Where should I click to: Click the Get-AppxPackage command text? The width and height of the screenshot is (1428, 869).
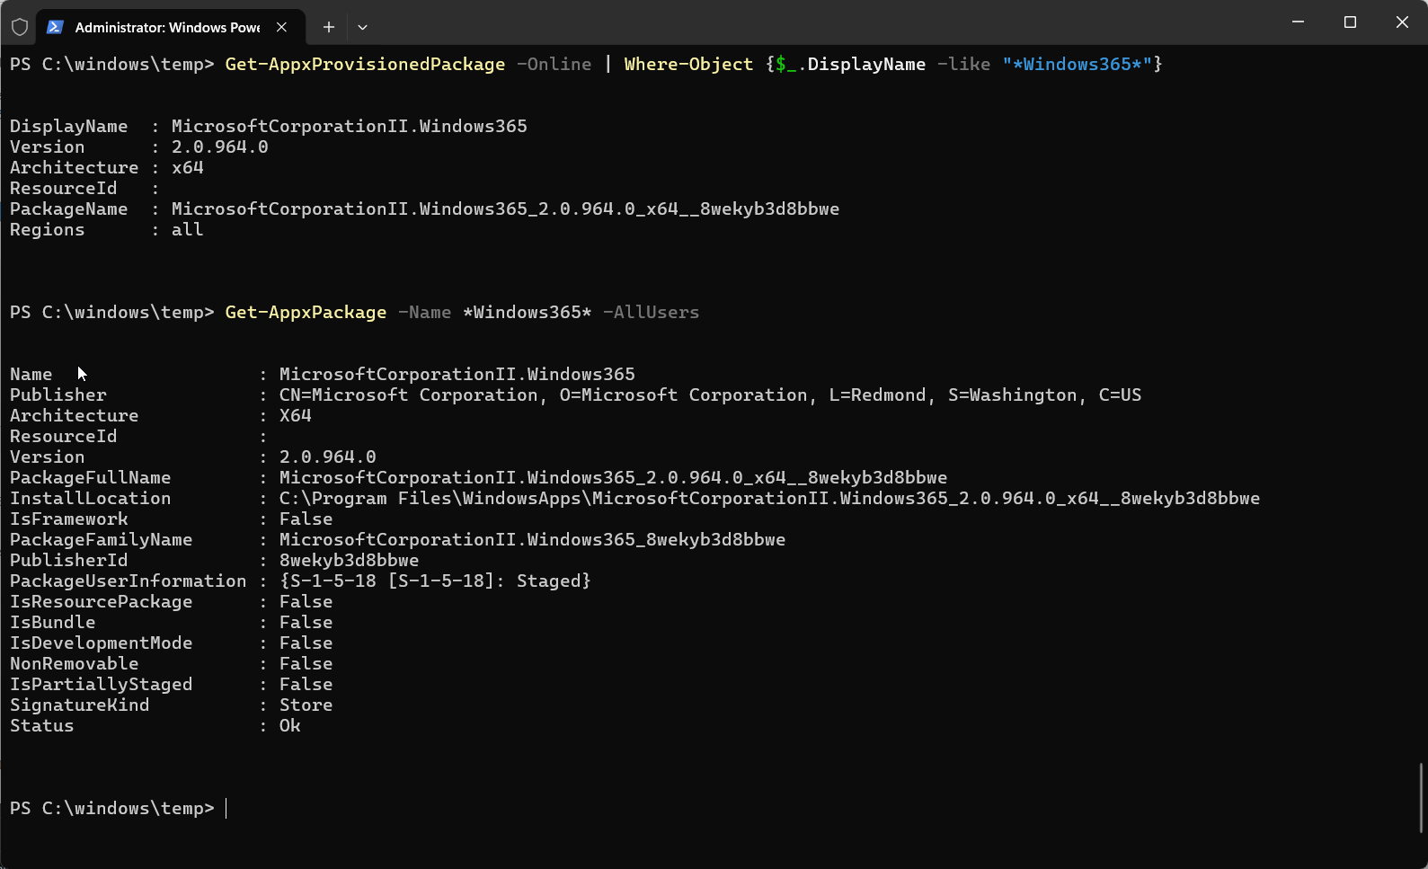coord(306,313)
